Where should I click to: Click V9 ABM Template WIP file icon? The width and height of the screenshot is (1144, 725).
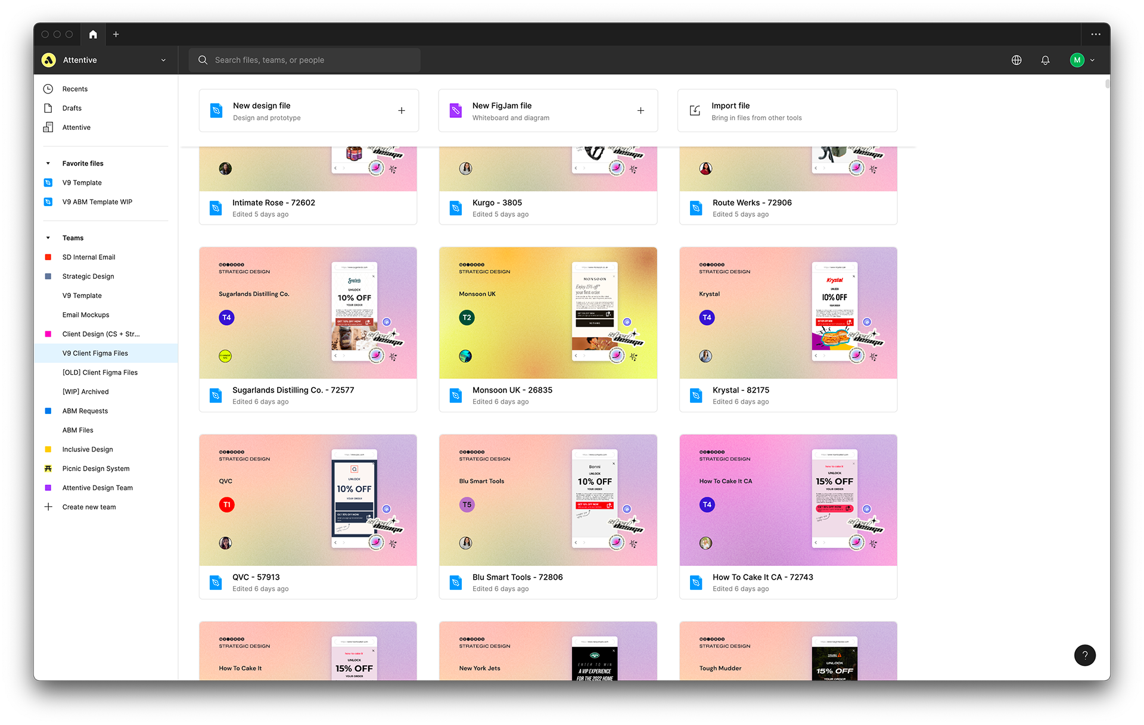coord(48,202)
